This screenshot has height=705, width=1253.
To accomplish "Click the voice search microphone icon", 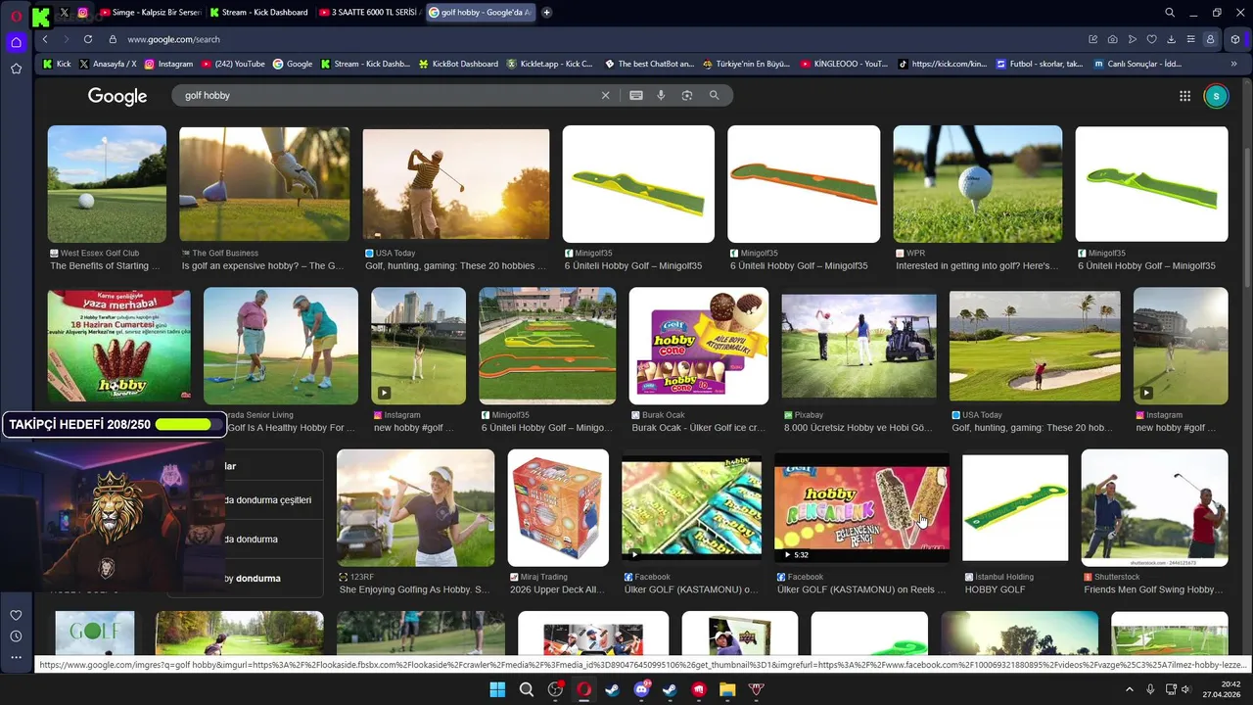I will [661, 95].
